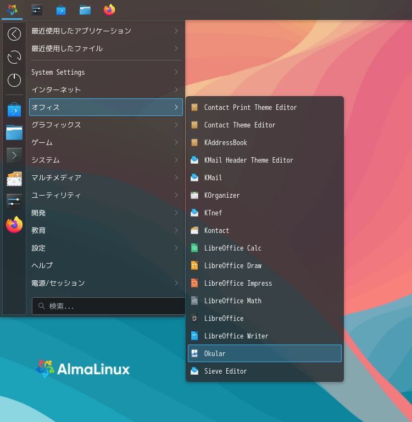The height and width of the screenshot is (422, 412).
Task: Open the Kontact mail favorite in sidebar
Action: click(14, 179)
